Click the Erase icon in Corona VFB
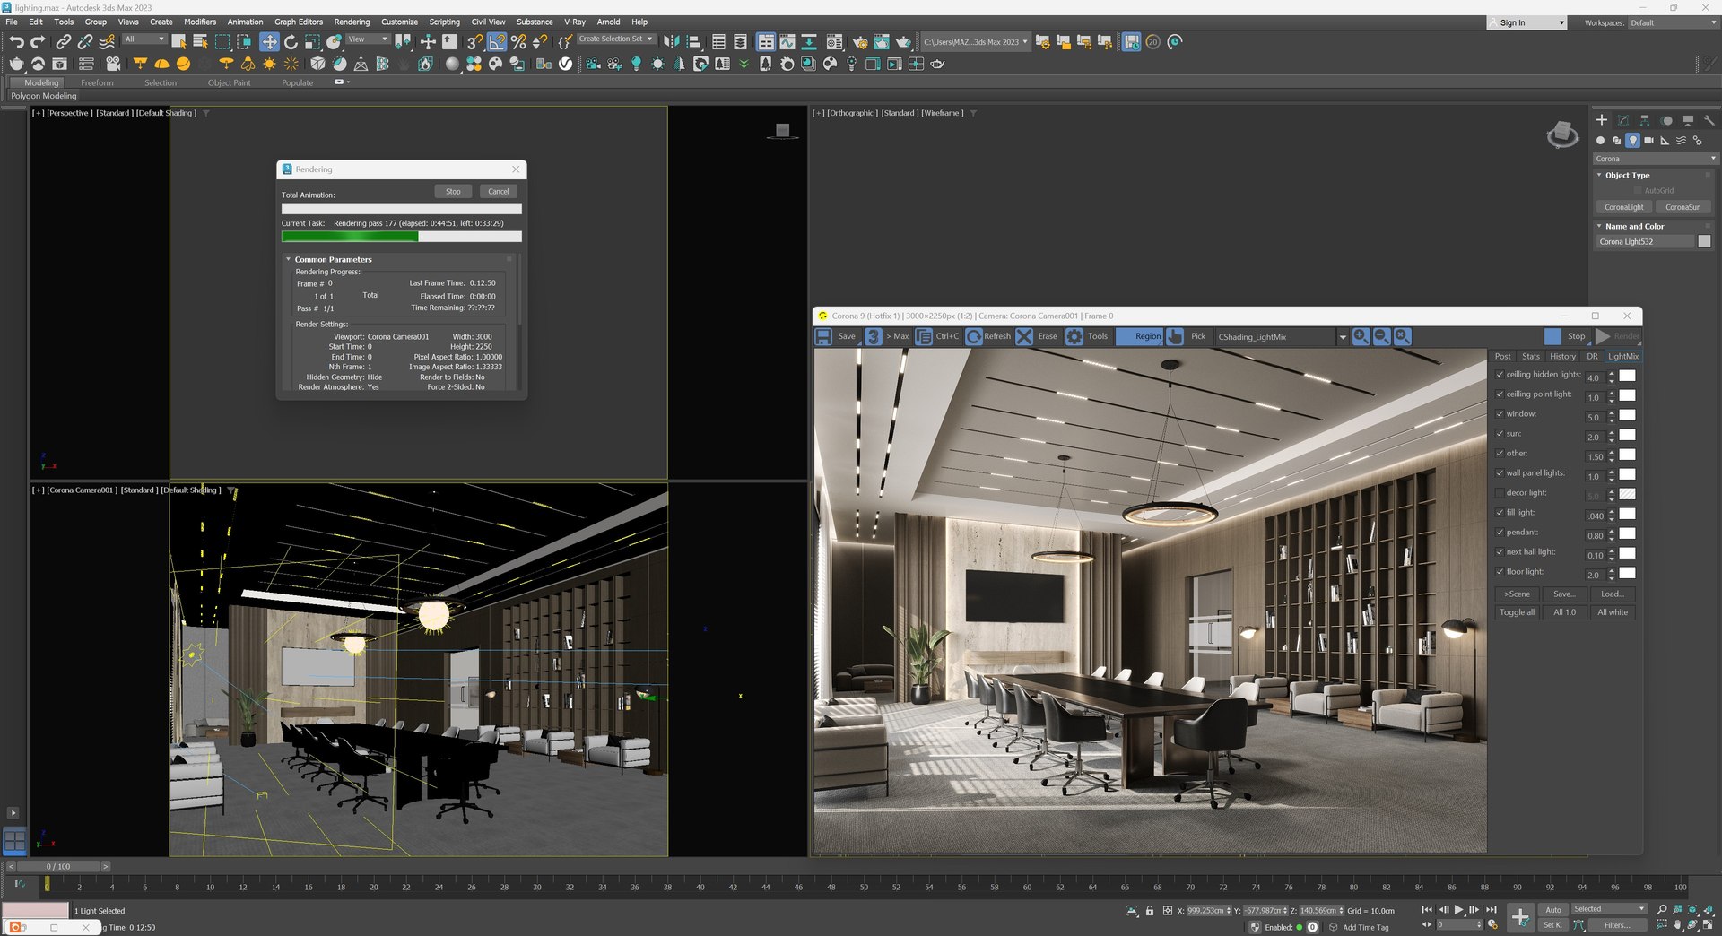This screenshot has width=1722, height=936. 1024,336
